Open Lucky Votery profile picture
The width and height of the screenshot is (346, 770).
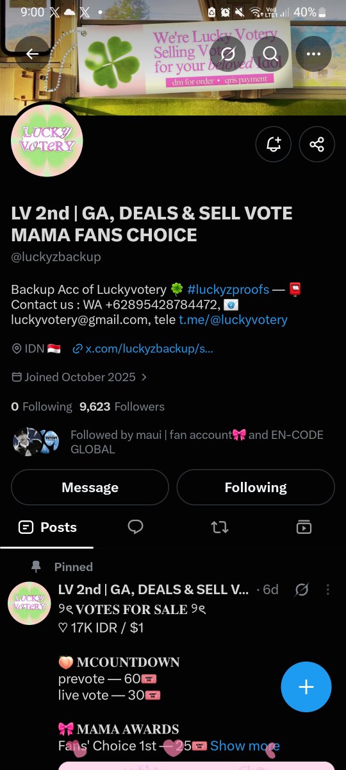[x=47, y=139]
